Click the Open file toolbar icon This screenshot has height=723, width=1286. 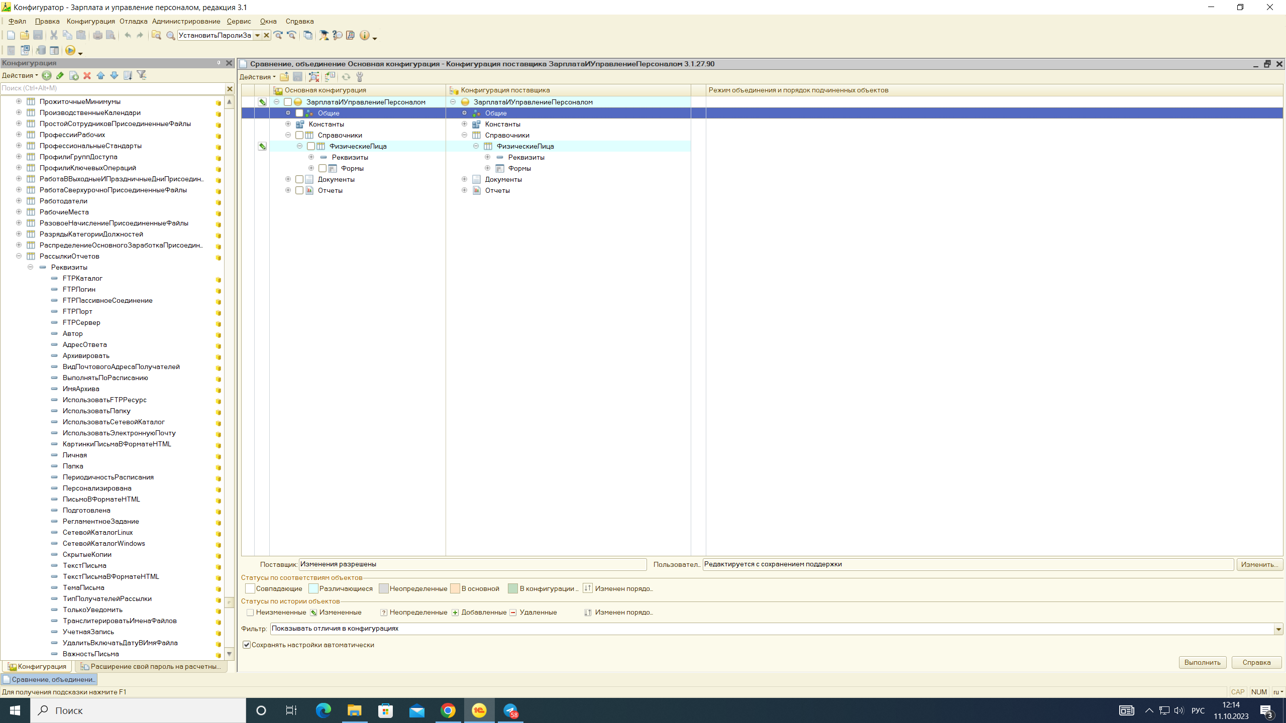(x=24, y=35)
